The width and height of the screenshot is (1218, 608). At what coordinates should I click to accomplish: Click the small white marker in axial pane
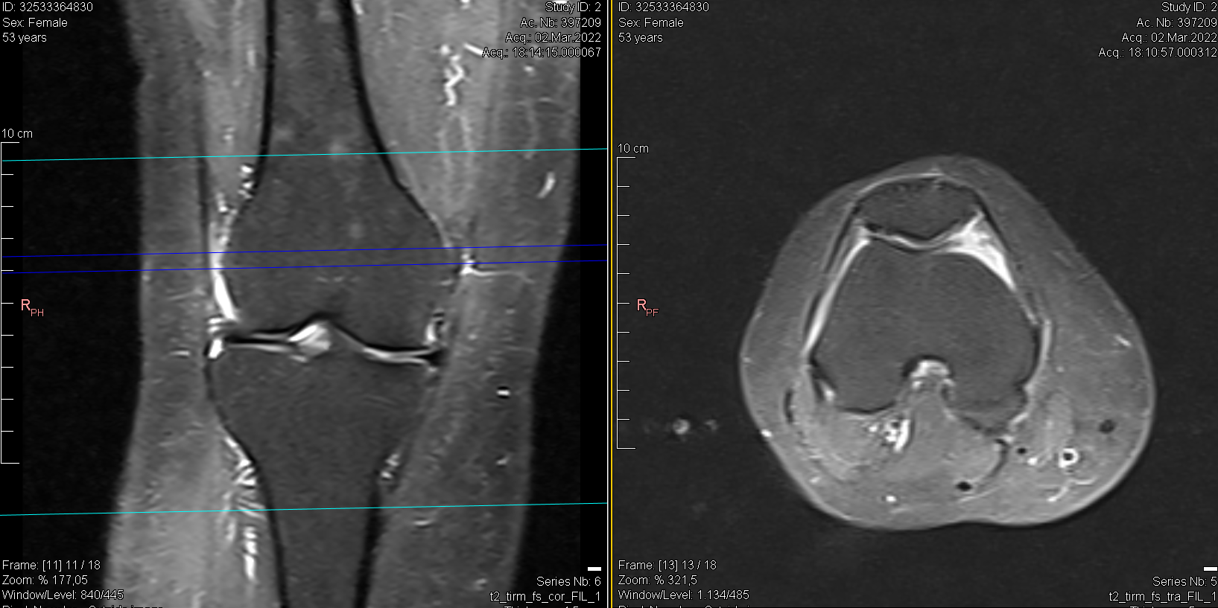click(1211, 569)
